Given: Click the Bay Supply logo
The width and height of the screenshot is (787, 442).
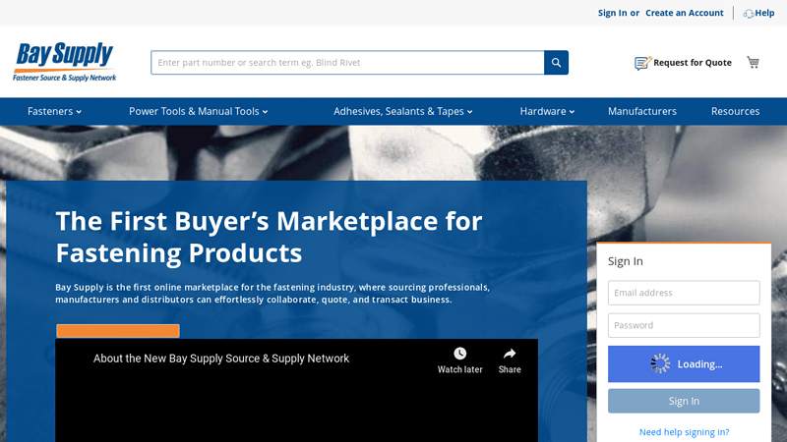Looking at the screenshot, I should coord(65,62).
